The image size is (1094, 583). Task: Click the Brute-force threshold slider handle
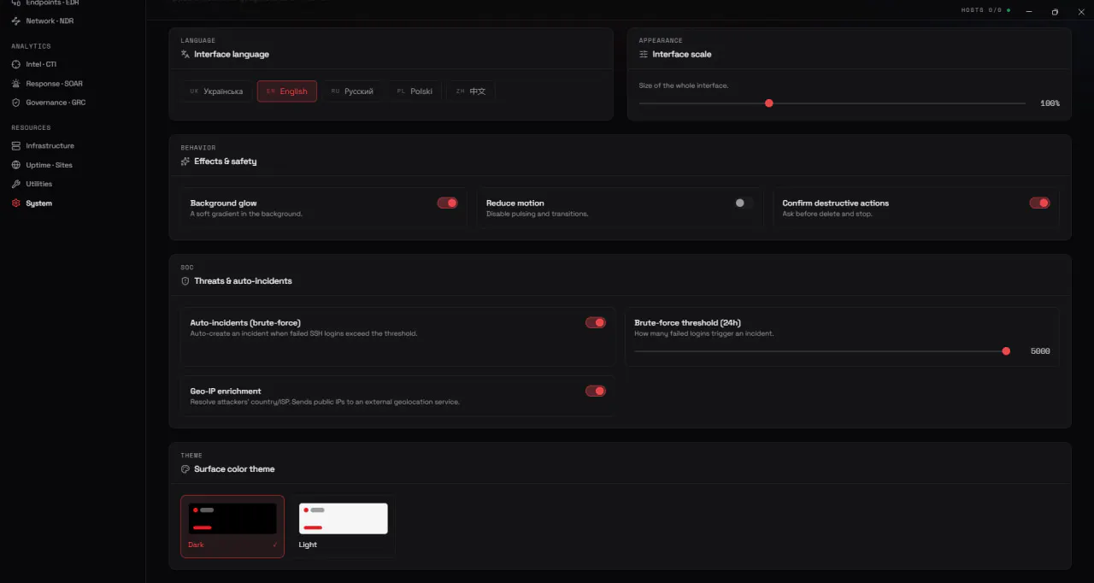pos(1006,351)
